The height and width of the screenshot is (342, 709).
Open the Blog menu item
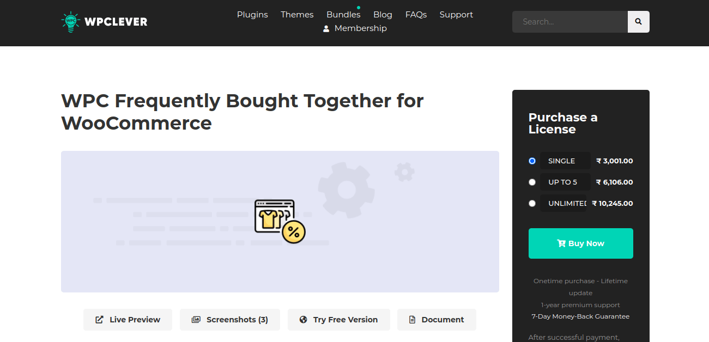pos(383,14)
